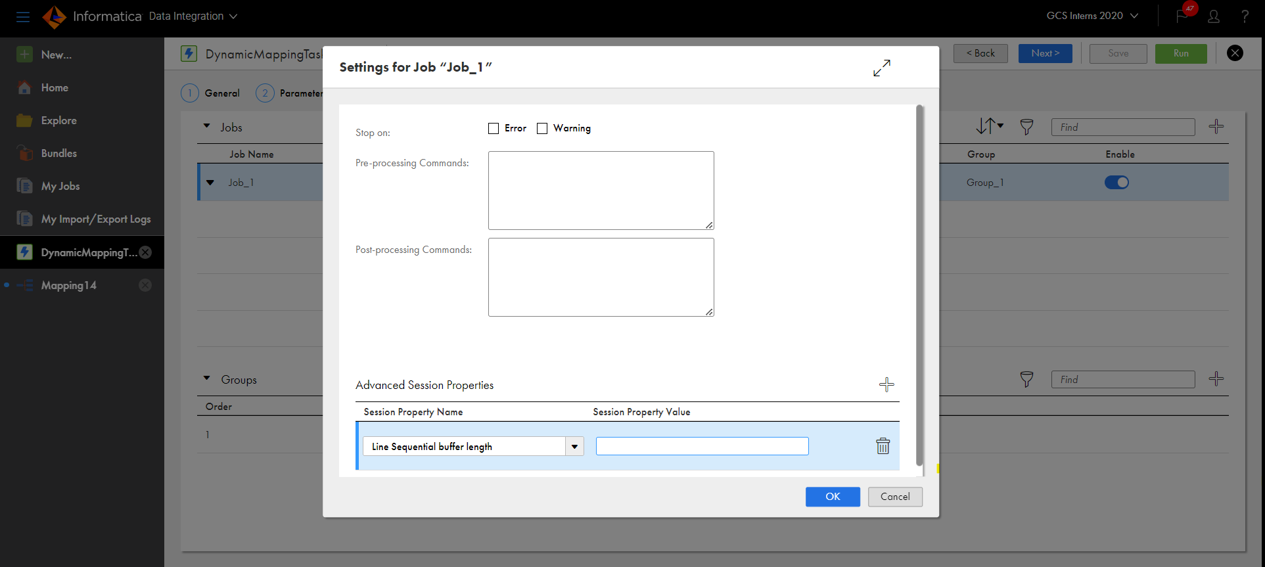The width and height of the screenshot is (1265, 567).
Task: Delete the Line Sequential buffer length property
Action: [883, 446]
